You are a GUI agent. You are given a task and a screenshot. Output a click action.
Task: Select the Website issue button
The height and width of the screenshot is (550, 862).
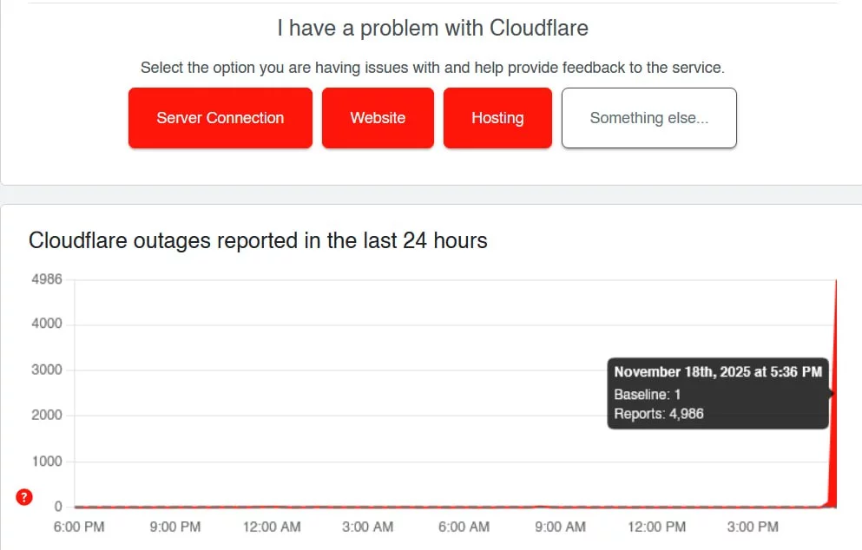pos(378,118)
